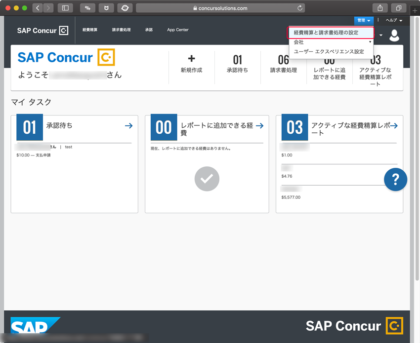This screenshot has width=420, height=343.
Task: Toggle the Safari sidebar icon
Action: (x=65, y=8)
